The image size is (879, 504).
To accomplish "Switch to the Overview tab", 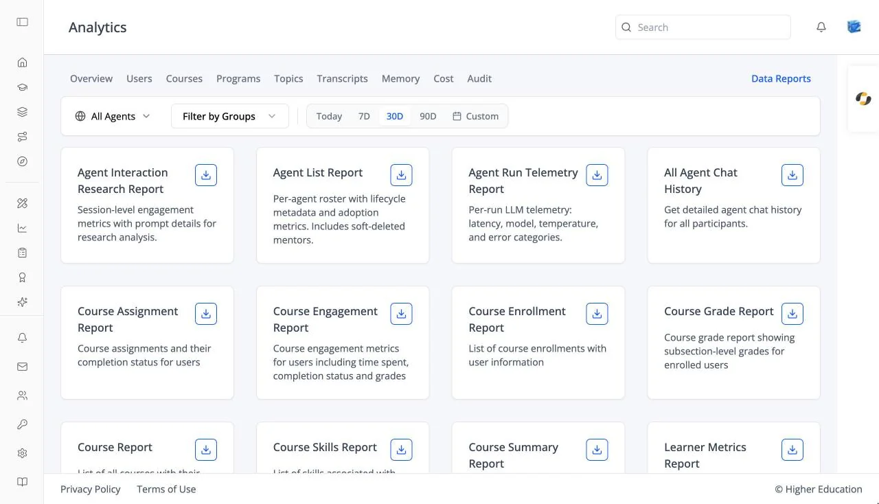I will click(91, 79).
